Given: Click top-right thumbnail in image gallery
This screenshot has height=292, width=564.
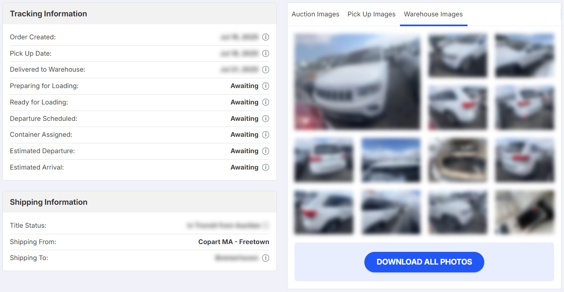Looking at the screenshot, I should 525,55.
